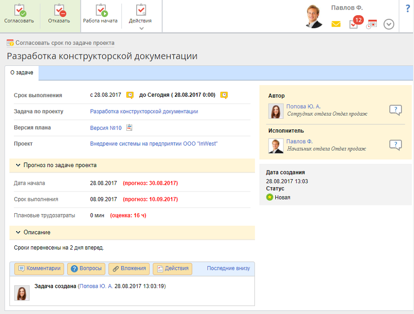Open project link Внедрение системы на предприятии
This screenshot has height=314, width=414.
154,144
